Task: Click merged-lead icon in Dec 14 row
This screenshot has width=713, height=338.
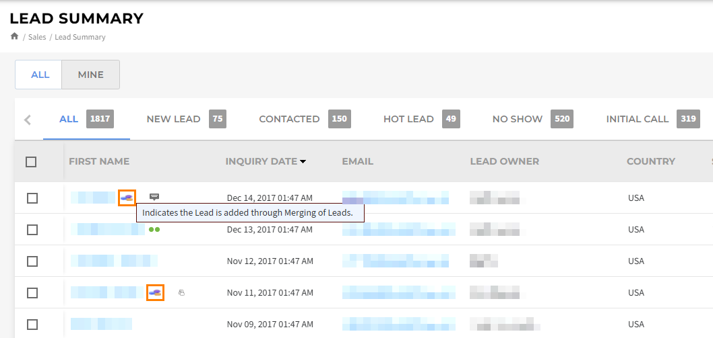Action: pyautogui.click(x=127, y=198)
